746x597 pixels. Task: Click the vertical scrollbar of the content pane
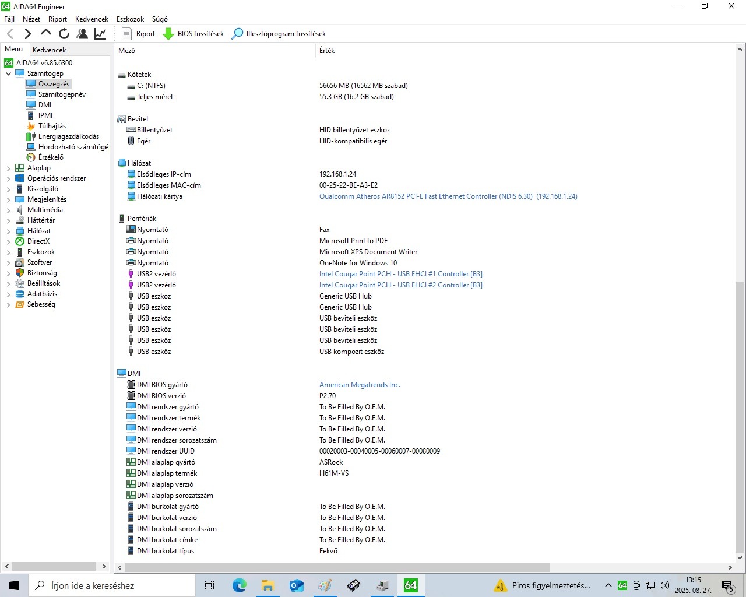(740, 417)
